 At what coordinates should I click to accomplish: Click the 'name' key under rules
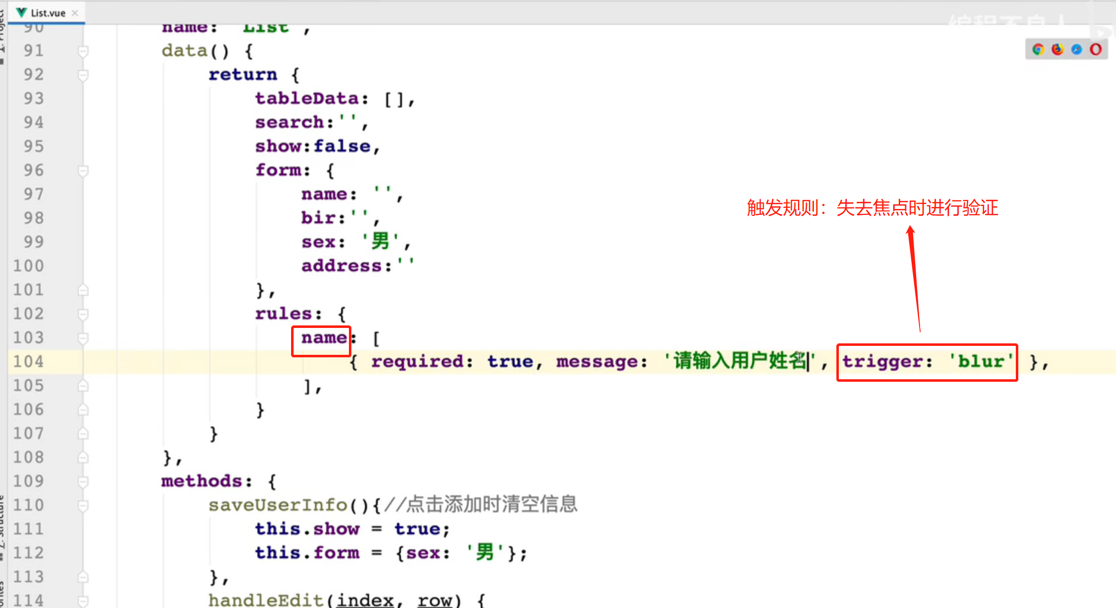(x=324, y=337)
